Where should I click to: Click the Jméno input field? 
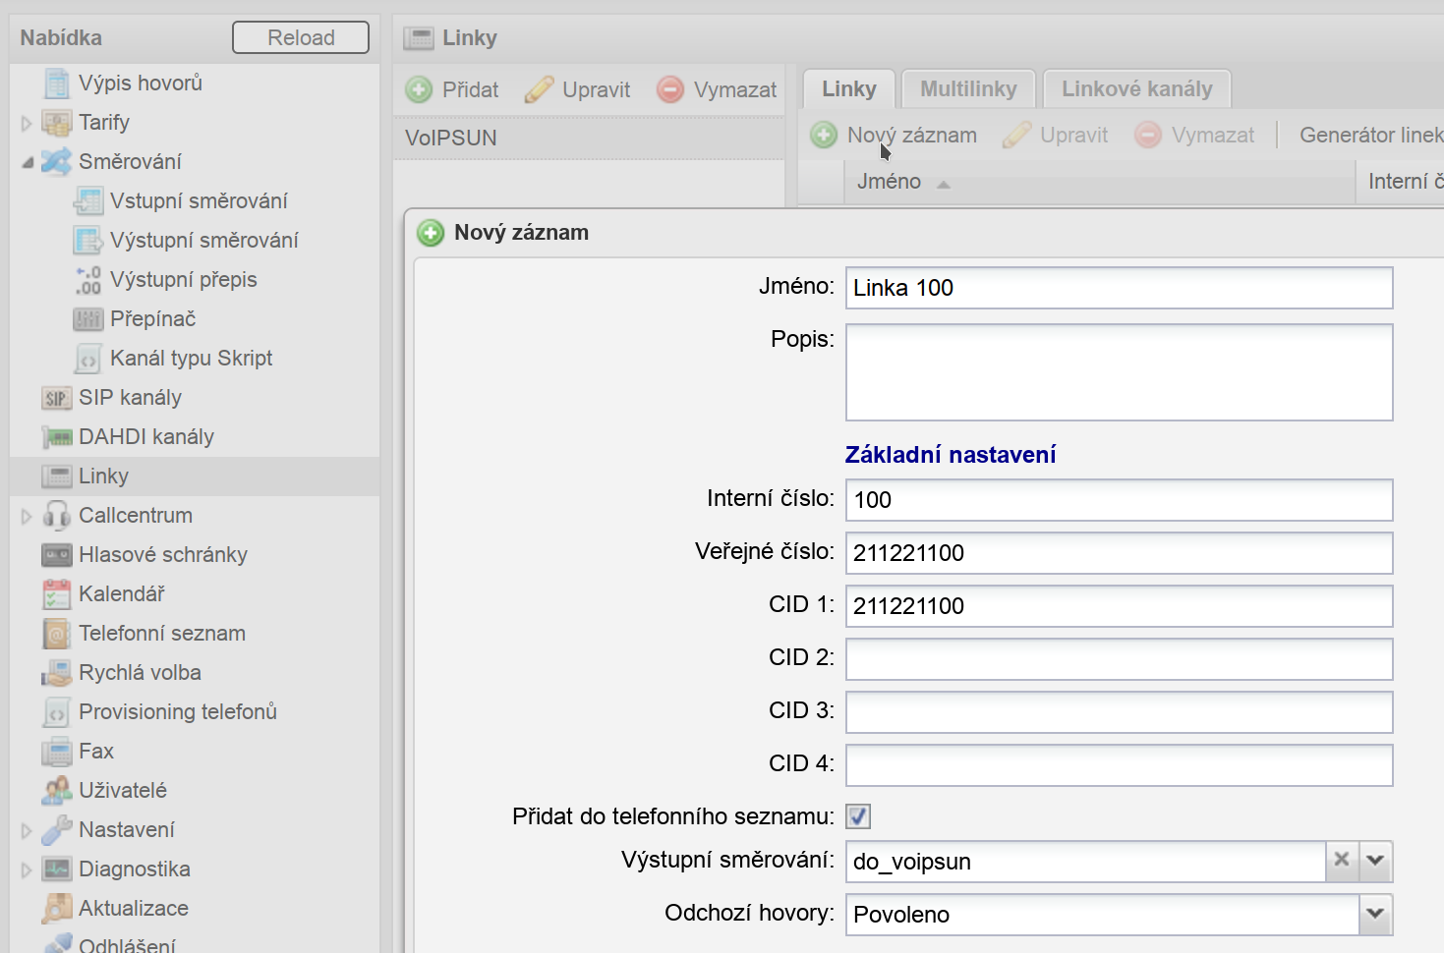[x=1119, y=288]
